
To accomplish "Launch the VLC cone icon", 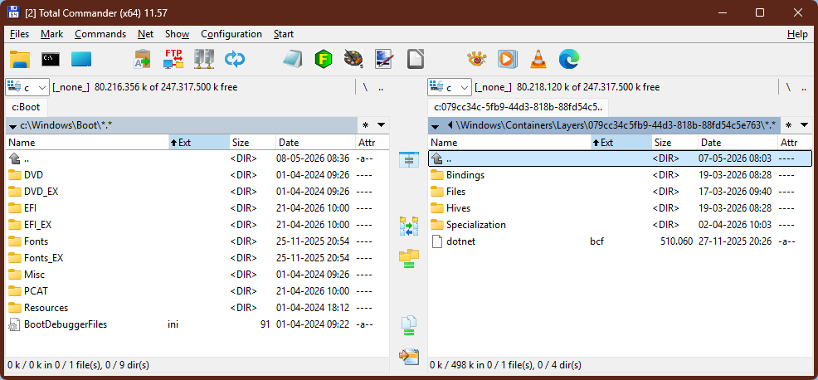I will point(538,60).
